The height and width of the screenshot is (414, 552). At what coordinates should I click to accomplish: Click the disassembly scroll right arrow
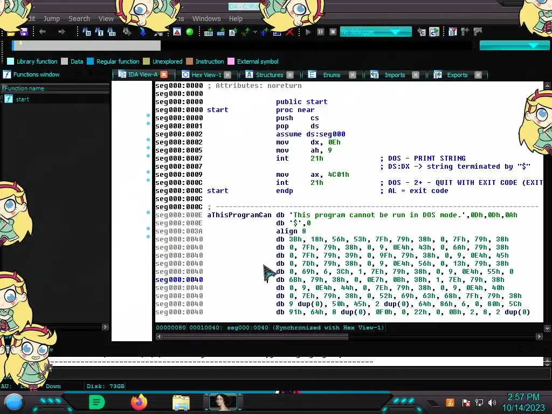tap(539, 337)
